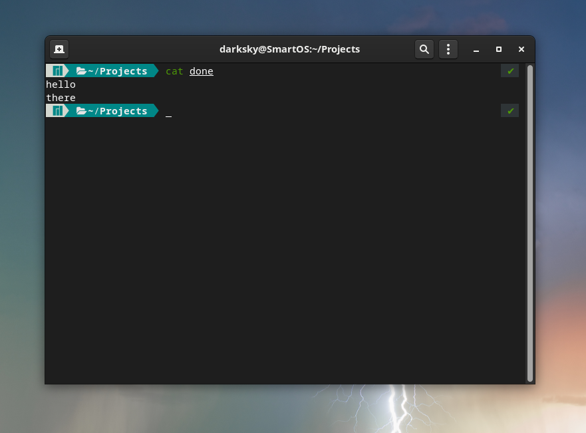Screen dimensions: 586x433
Task: Click the 'hello' output line
Action: [61, 84]
